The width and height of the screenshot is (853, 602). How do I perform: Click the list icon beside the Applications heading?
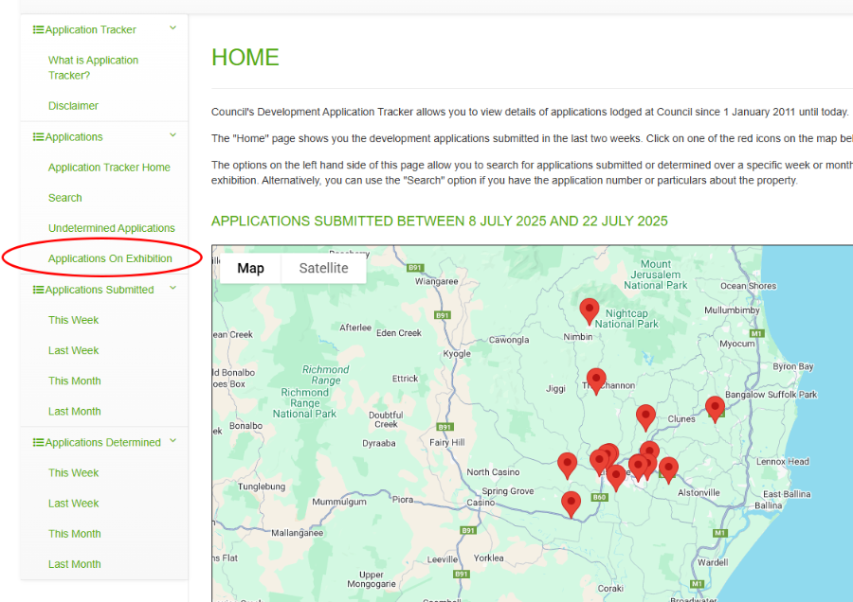pos(38,137)
